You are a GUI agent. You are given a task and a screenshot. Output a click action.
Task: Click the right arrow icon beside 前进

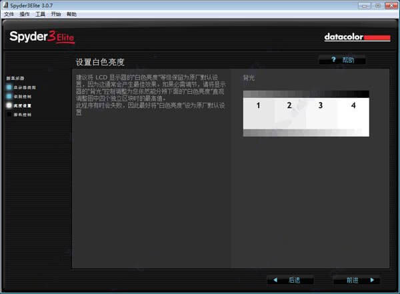pyautogui.click(x=372, y=280)
